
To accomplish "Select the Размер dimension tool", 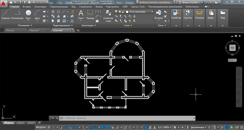I will 90,15.
